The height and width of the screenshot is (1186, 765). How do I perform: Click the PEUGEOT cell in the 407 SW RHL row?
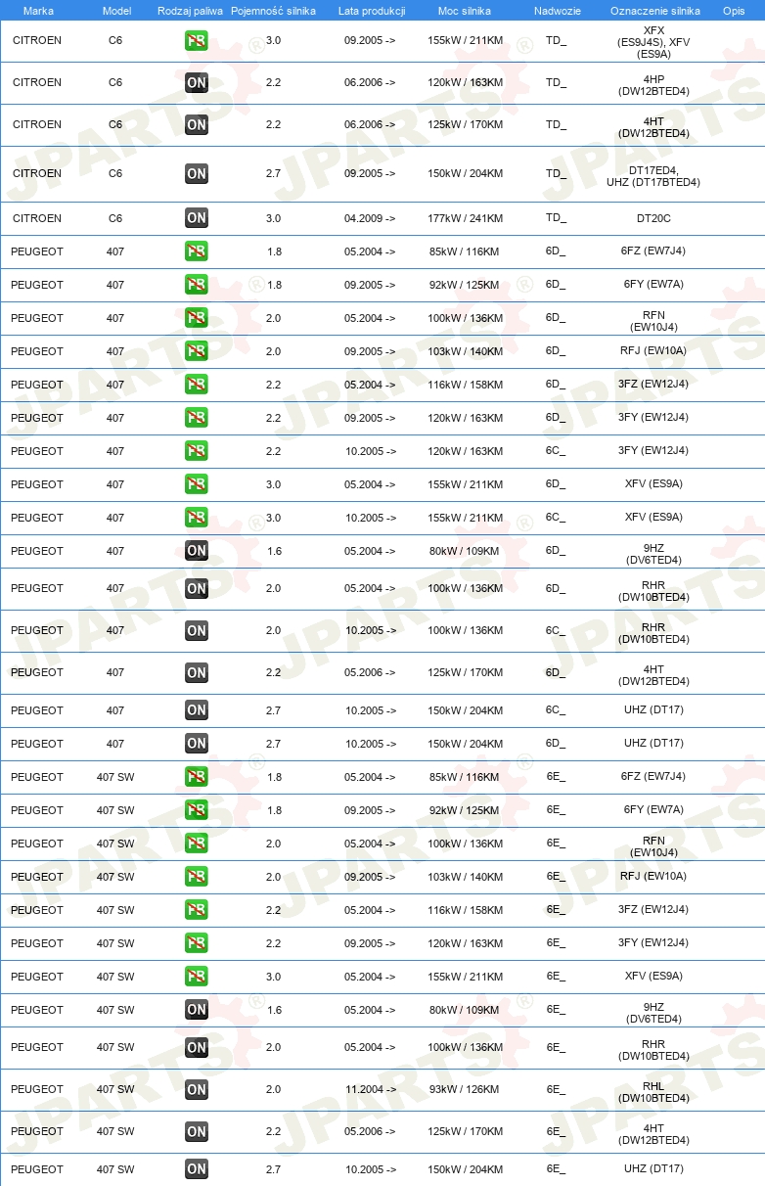(x=37, y=1089)
